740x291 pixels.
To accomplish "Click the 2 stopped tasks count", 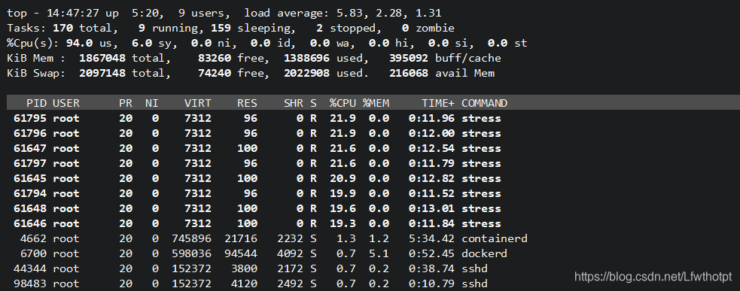I will point(319,28).
